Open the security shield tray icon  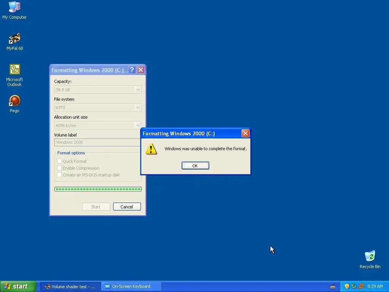[x=347, y=286]
